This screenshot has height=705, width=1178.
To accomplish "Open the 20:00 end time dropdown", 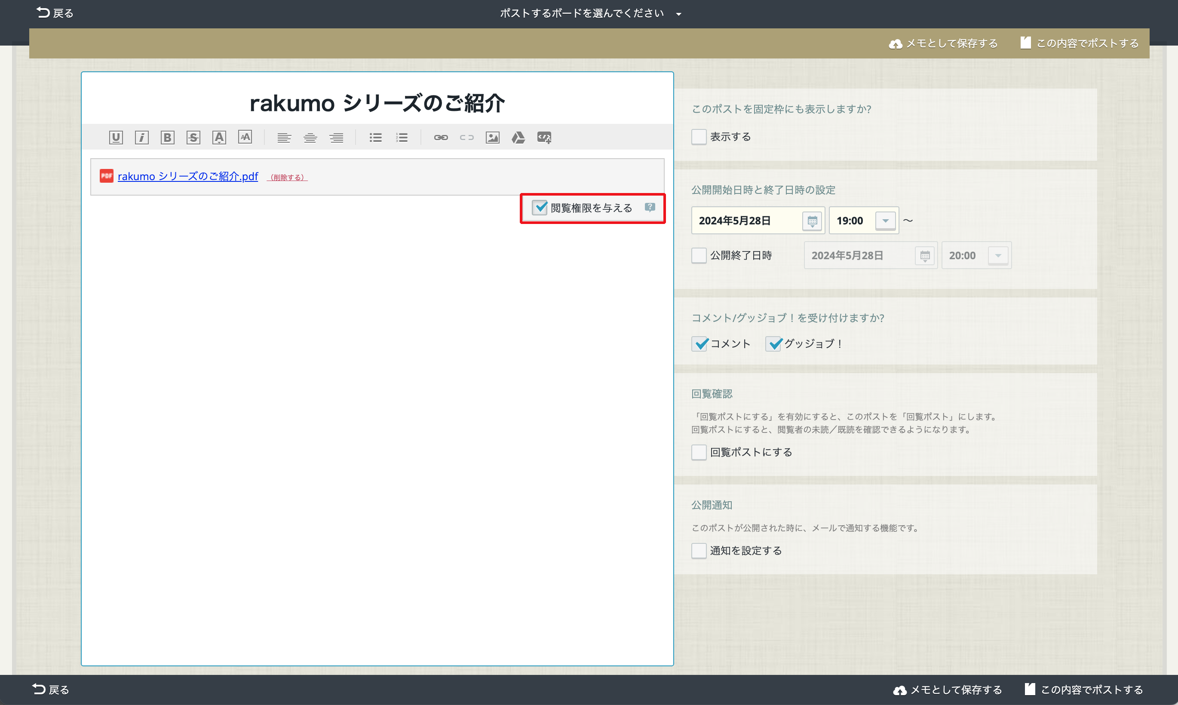I will tap(998, 256).
